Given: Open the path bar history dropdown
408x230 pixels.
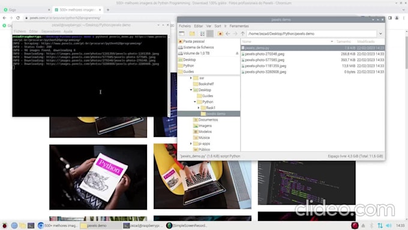Looking at the screenshot, I should [380, 34].
